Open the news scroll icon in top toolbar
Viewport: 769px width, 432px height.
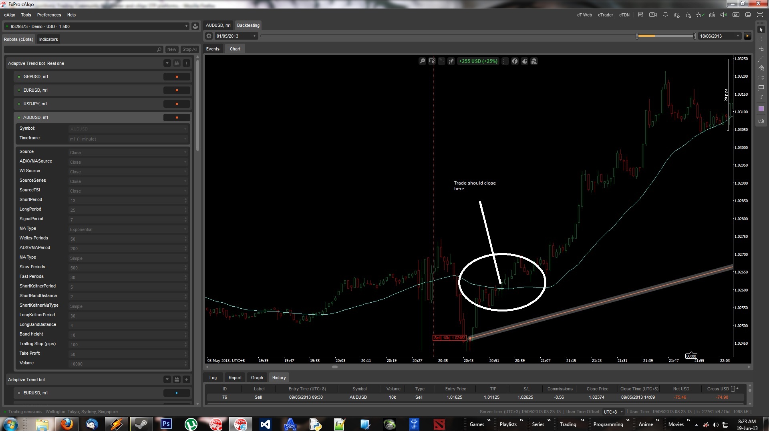pos(640,15)
